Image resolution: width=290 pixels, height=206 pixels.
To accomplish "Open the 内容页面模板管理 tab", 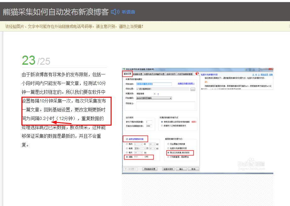I will coord(185,74).
